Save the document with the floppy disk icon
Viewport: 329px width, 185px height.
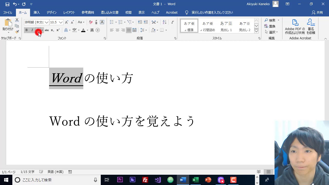click(x=7, y=4)
